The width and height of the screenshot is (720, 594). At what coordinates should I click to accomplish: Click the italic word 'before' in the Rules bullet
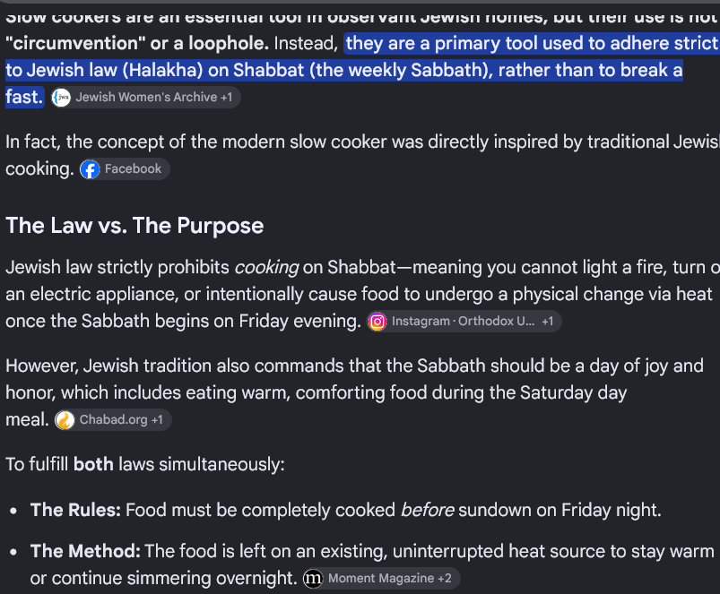coord(427,510)
